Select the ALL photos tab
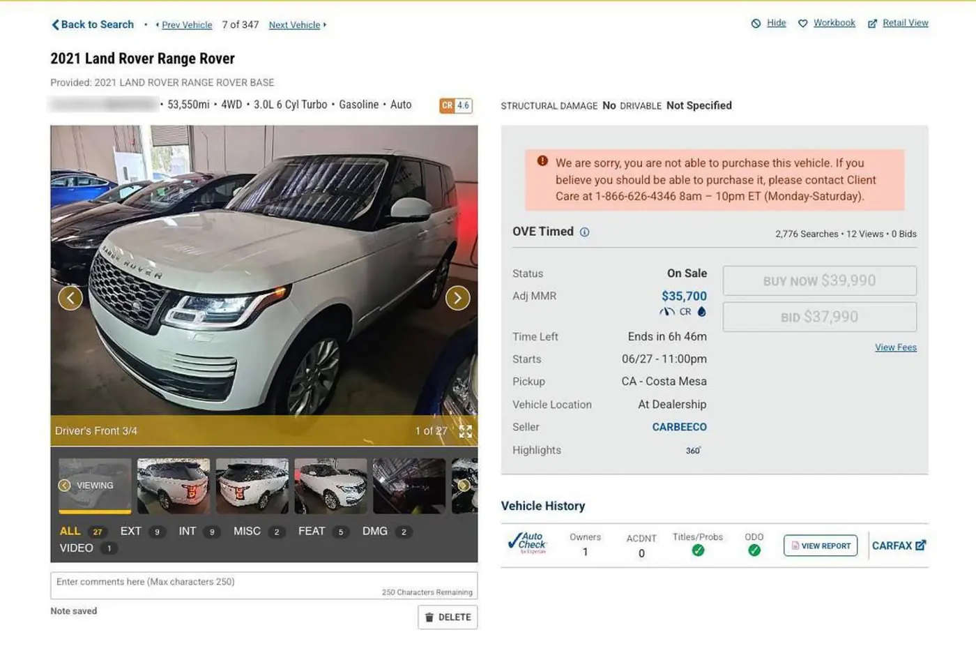Viewport: 976px width, 646px height. coord(82,532)
